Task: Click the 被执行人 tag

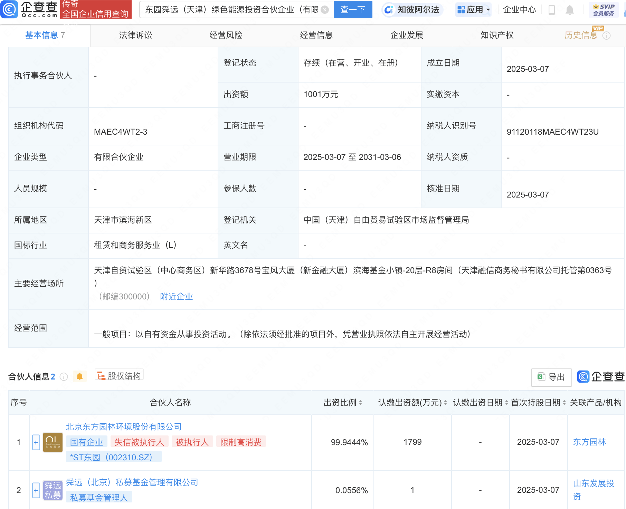Action: (192, 442)
